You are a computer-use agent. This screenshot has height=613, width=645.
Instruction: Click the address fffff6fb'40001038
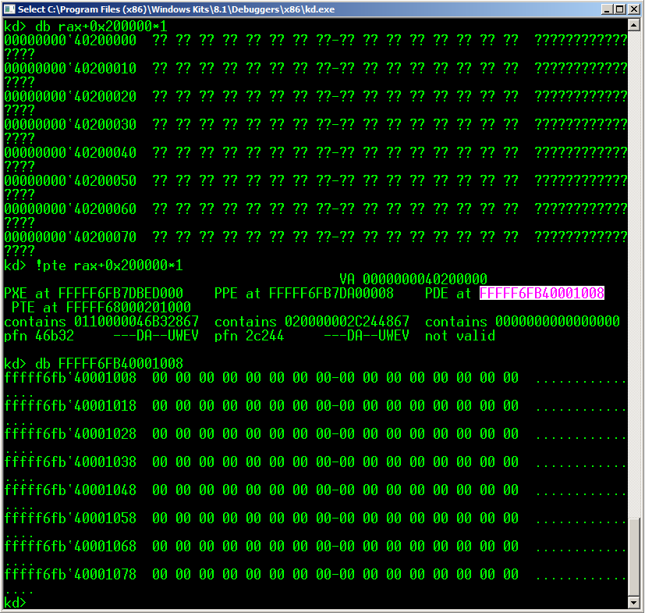[x=70, y=462]
